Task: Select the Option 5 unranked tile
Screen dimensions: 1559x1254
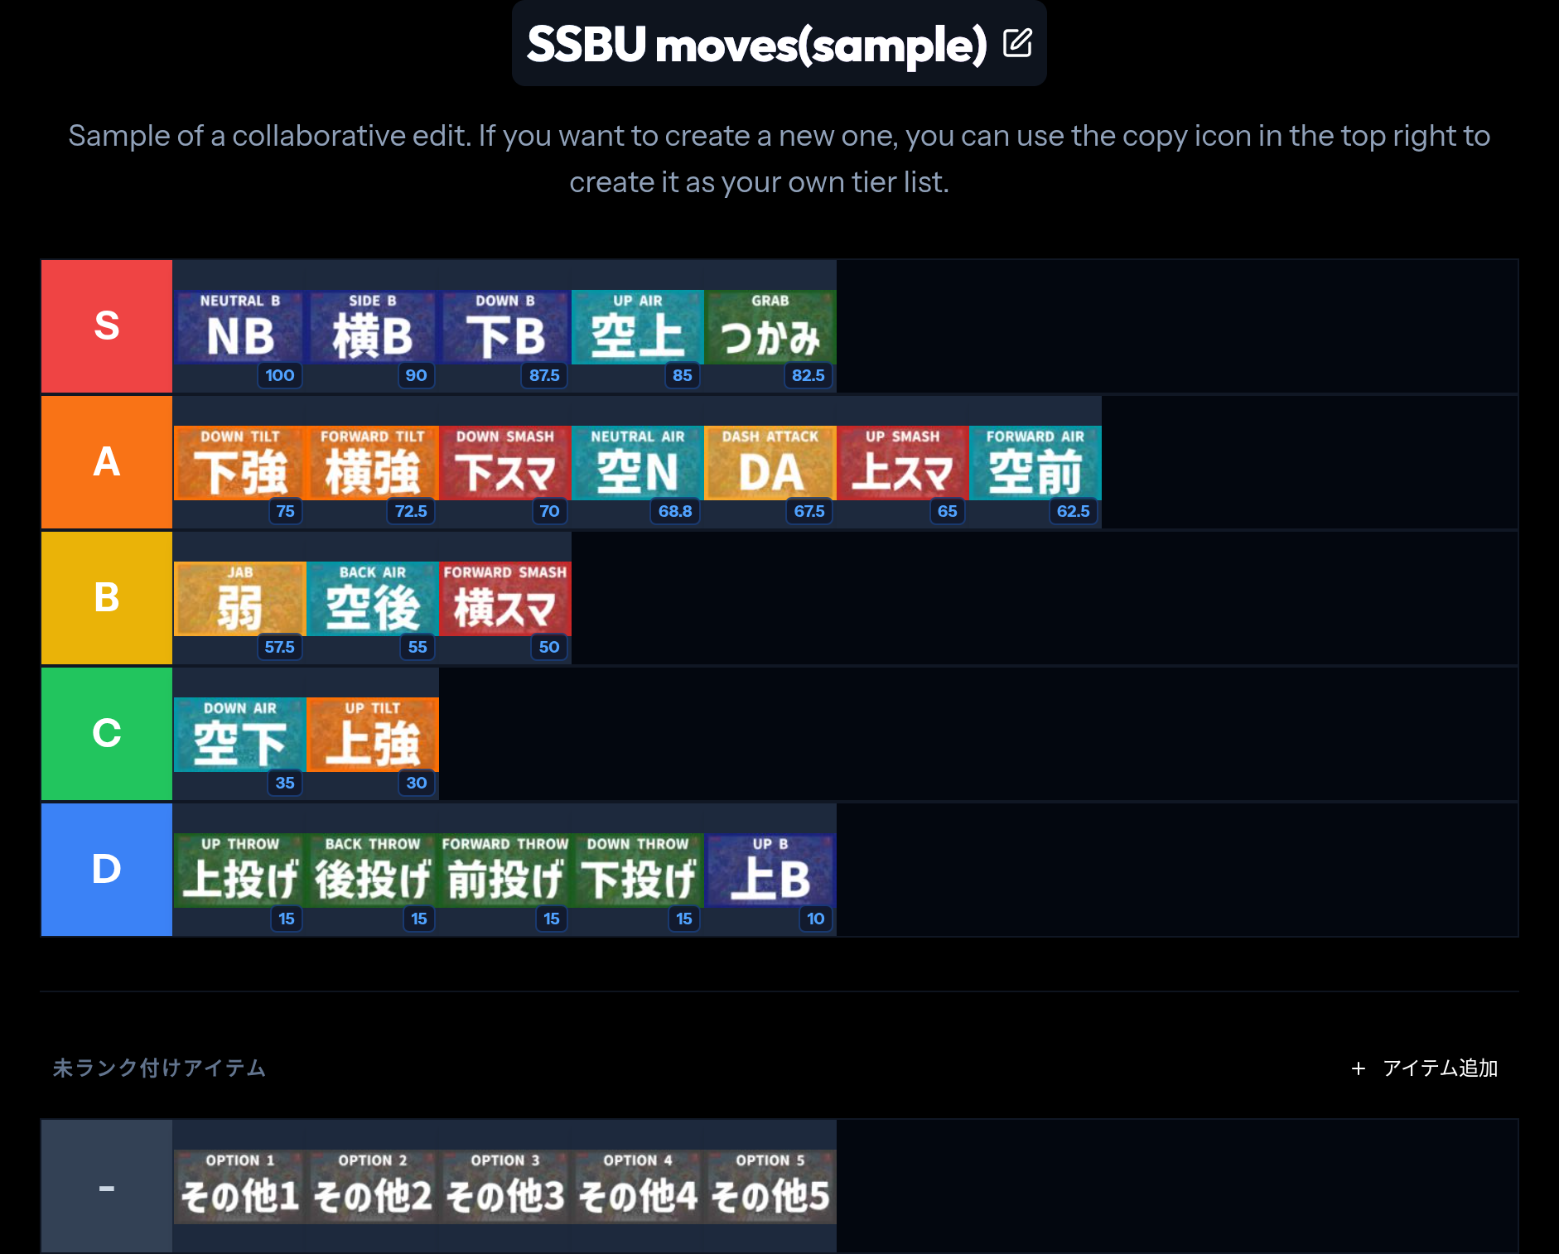Action: point(770,1186)
